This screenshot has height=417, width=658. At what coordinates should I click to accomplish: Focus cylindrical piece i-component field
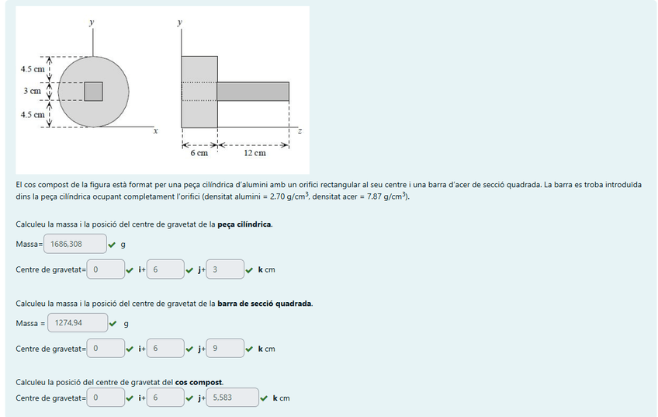[105, 270]
